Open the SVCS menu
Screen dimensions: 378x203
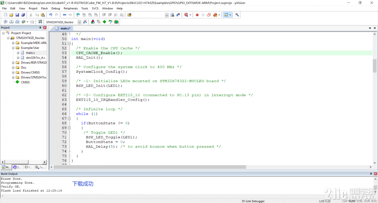(x=95, y=8)
